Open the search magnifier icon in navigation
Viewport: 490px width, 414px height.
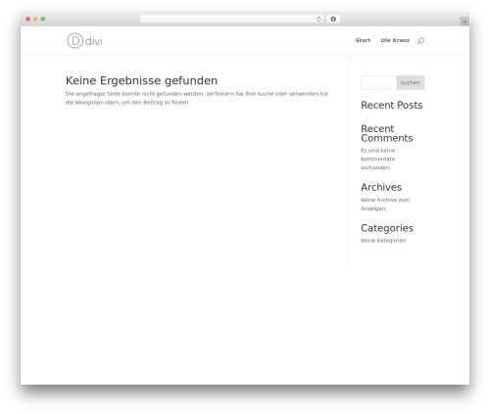pos(421,40)
